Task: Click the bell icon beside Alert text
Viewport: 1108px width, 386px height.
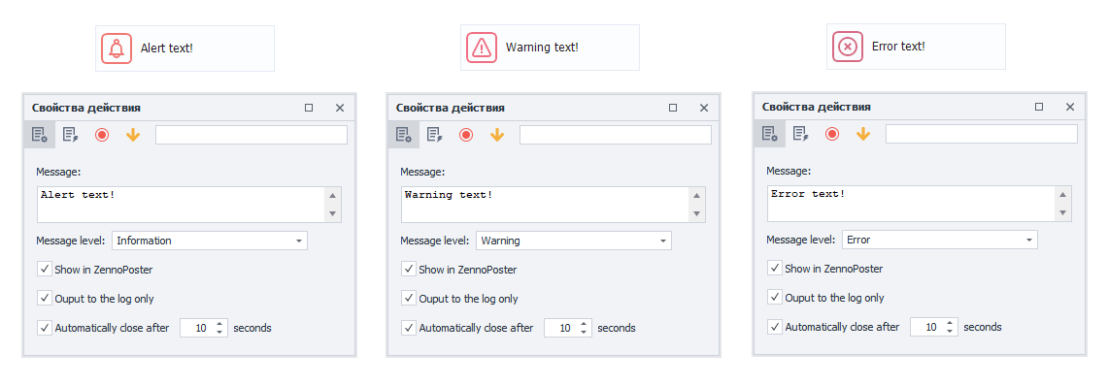Action: click(117, 48)
